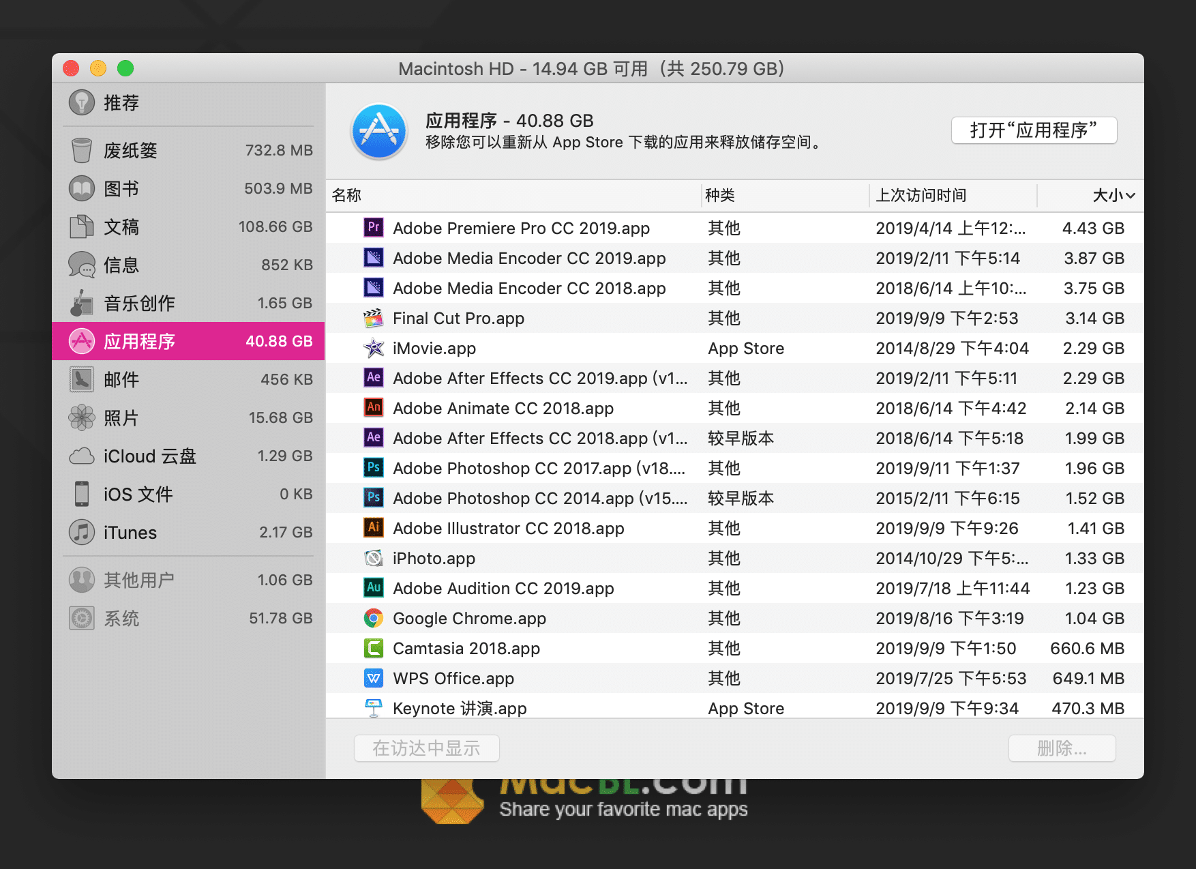Click the 4.43 GB size cell
The width and height of the screenshot is (1196, 869).
1093,228
